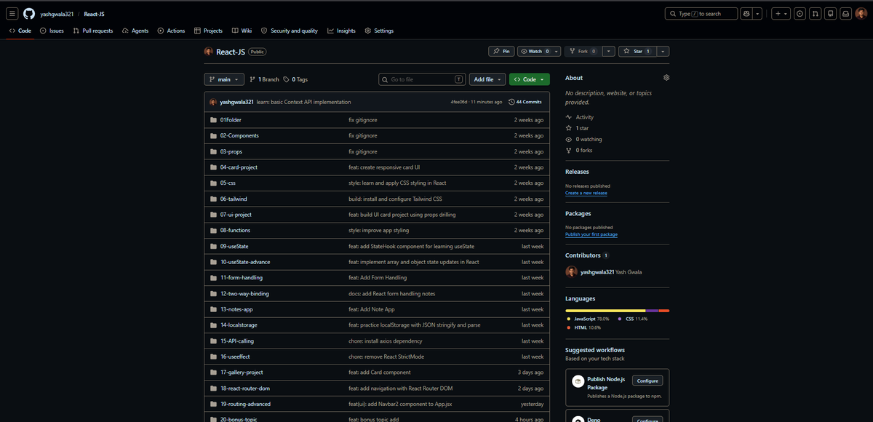Image resolution: width=873 pixels, height=422 pixels.
Task: Open the Pull requests tab
Action: pyautogui.click(x=93, y=31)
